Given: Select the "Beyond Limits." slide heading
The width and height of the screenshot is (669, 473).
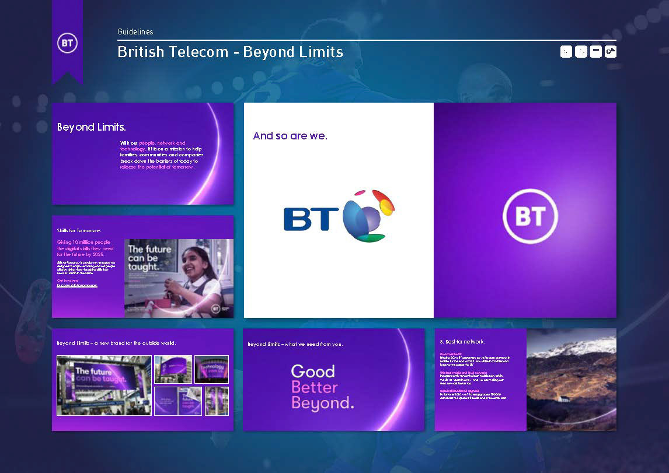Looking at the screenshot, I should click(x=91, y=127).
